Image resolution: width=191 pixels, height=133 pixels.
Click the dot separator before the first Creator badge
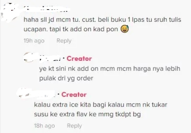(x=64, y=58)
